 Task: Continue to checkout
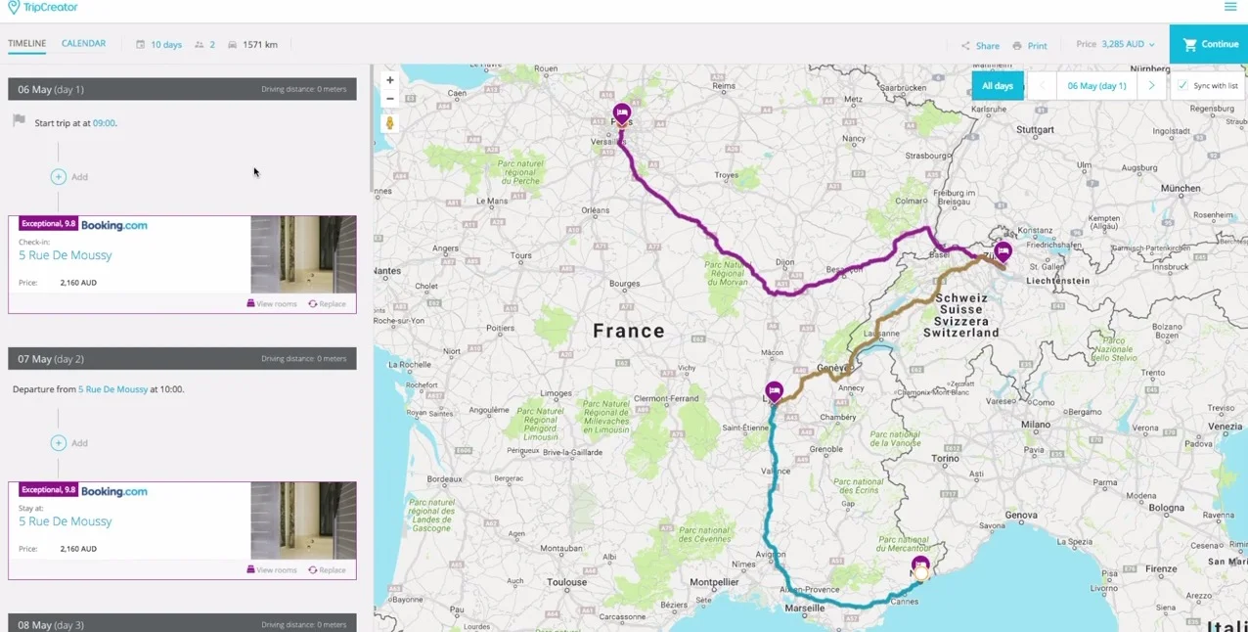point(1209,44)
